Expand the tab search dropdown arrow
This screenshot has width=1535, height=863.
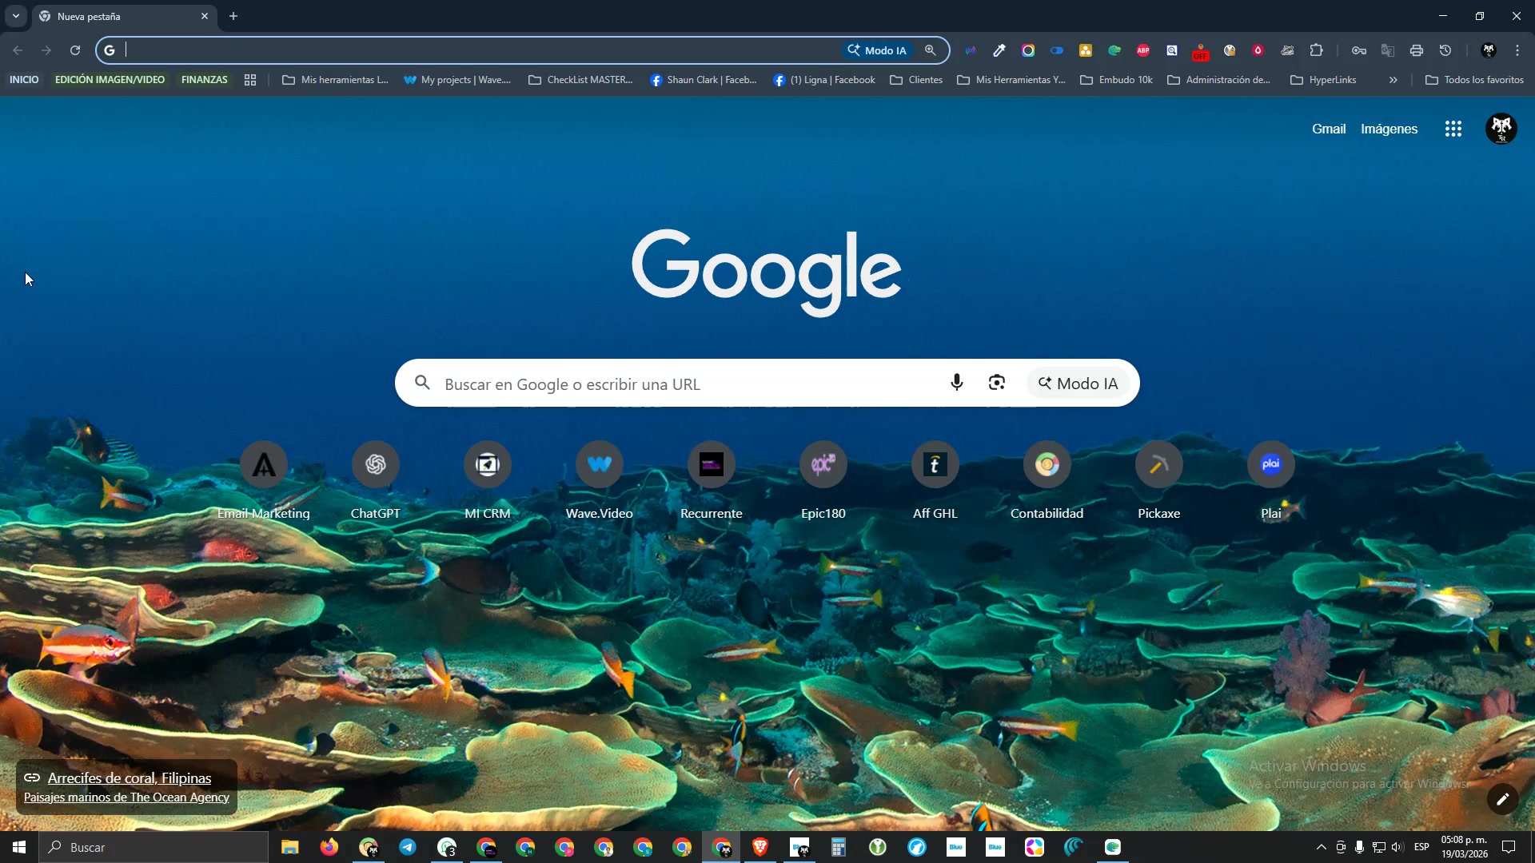coord(15,16)
